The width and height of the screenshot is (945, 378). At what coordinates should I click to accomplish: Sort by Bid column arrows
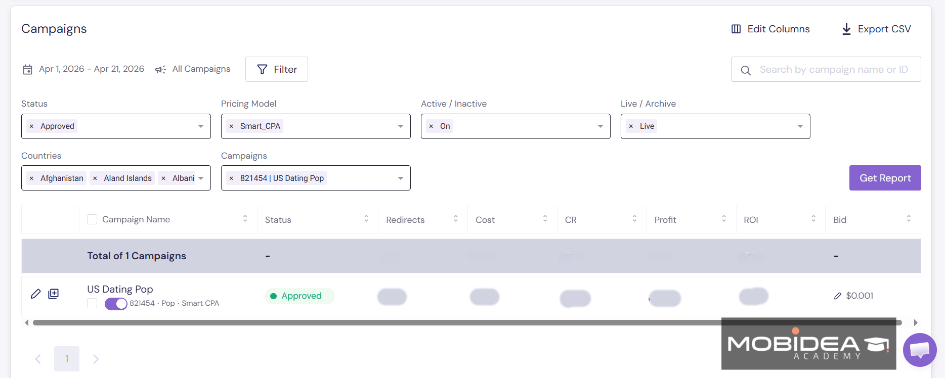(x=909, y=219)
